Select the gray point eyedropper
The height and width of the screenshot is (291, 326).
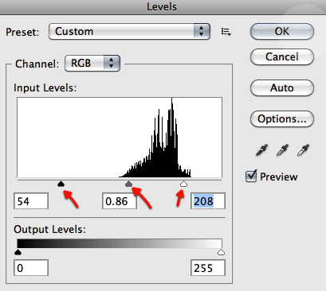pyautogui.click(x=282, y=150)
